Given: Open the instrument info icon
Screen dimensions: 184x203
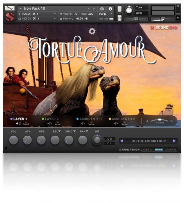Looking at the screenshot, I should pos(110,9).
